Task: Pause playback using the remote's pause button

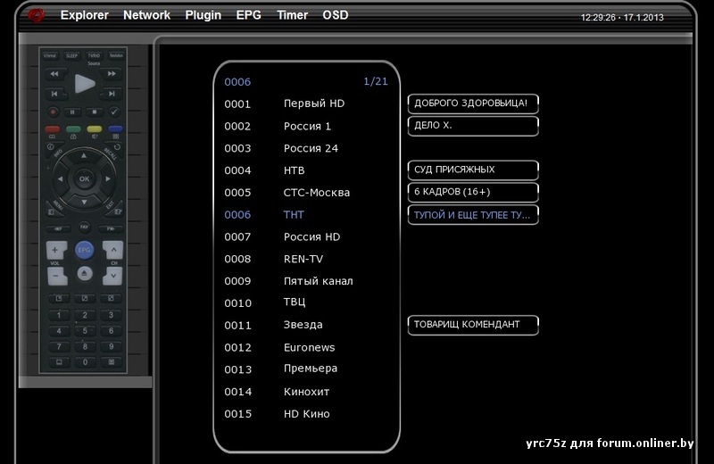Action: pyautogui.click(x=73, y=112)
